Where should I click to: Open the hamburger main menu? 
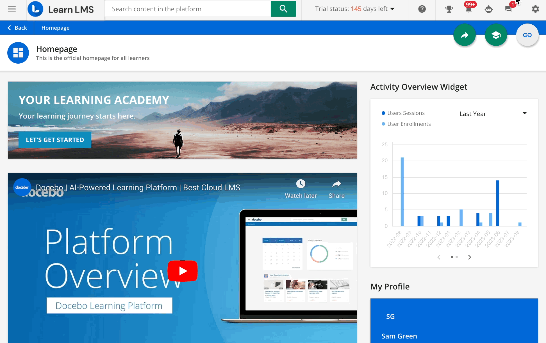12,9
